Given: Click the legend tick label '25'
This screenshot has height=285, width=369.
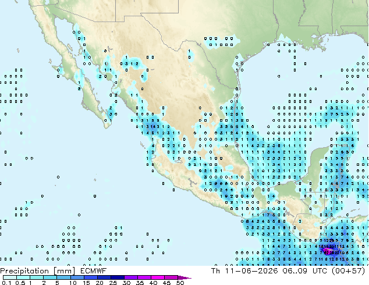Looking at the screenshot, I should [113, 283].
